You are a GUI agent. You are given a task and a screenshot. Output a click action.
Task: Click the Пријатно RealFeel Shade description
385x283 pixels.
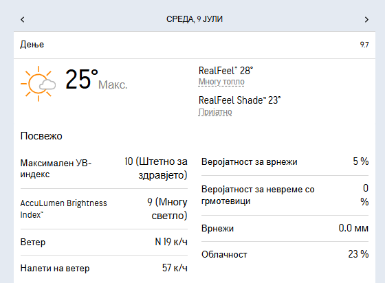214,112
